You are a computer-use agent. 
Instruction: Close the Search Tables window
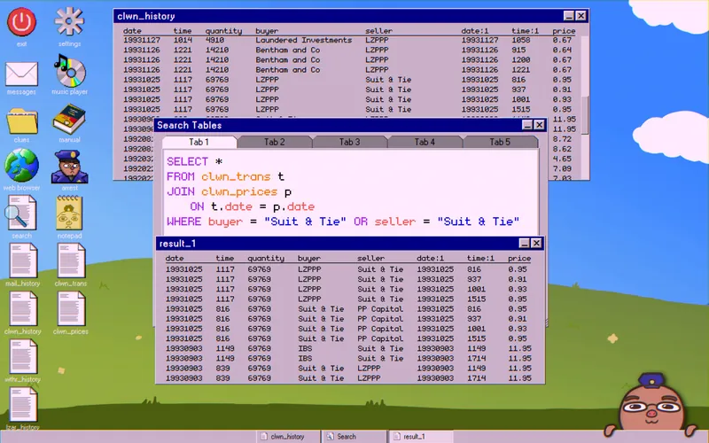[x=540, y=125]
